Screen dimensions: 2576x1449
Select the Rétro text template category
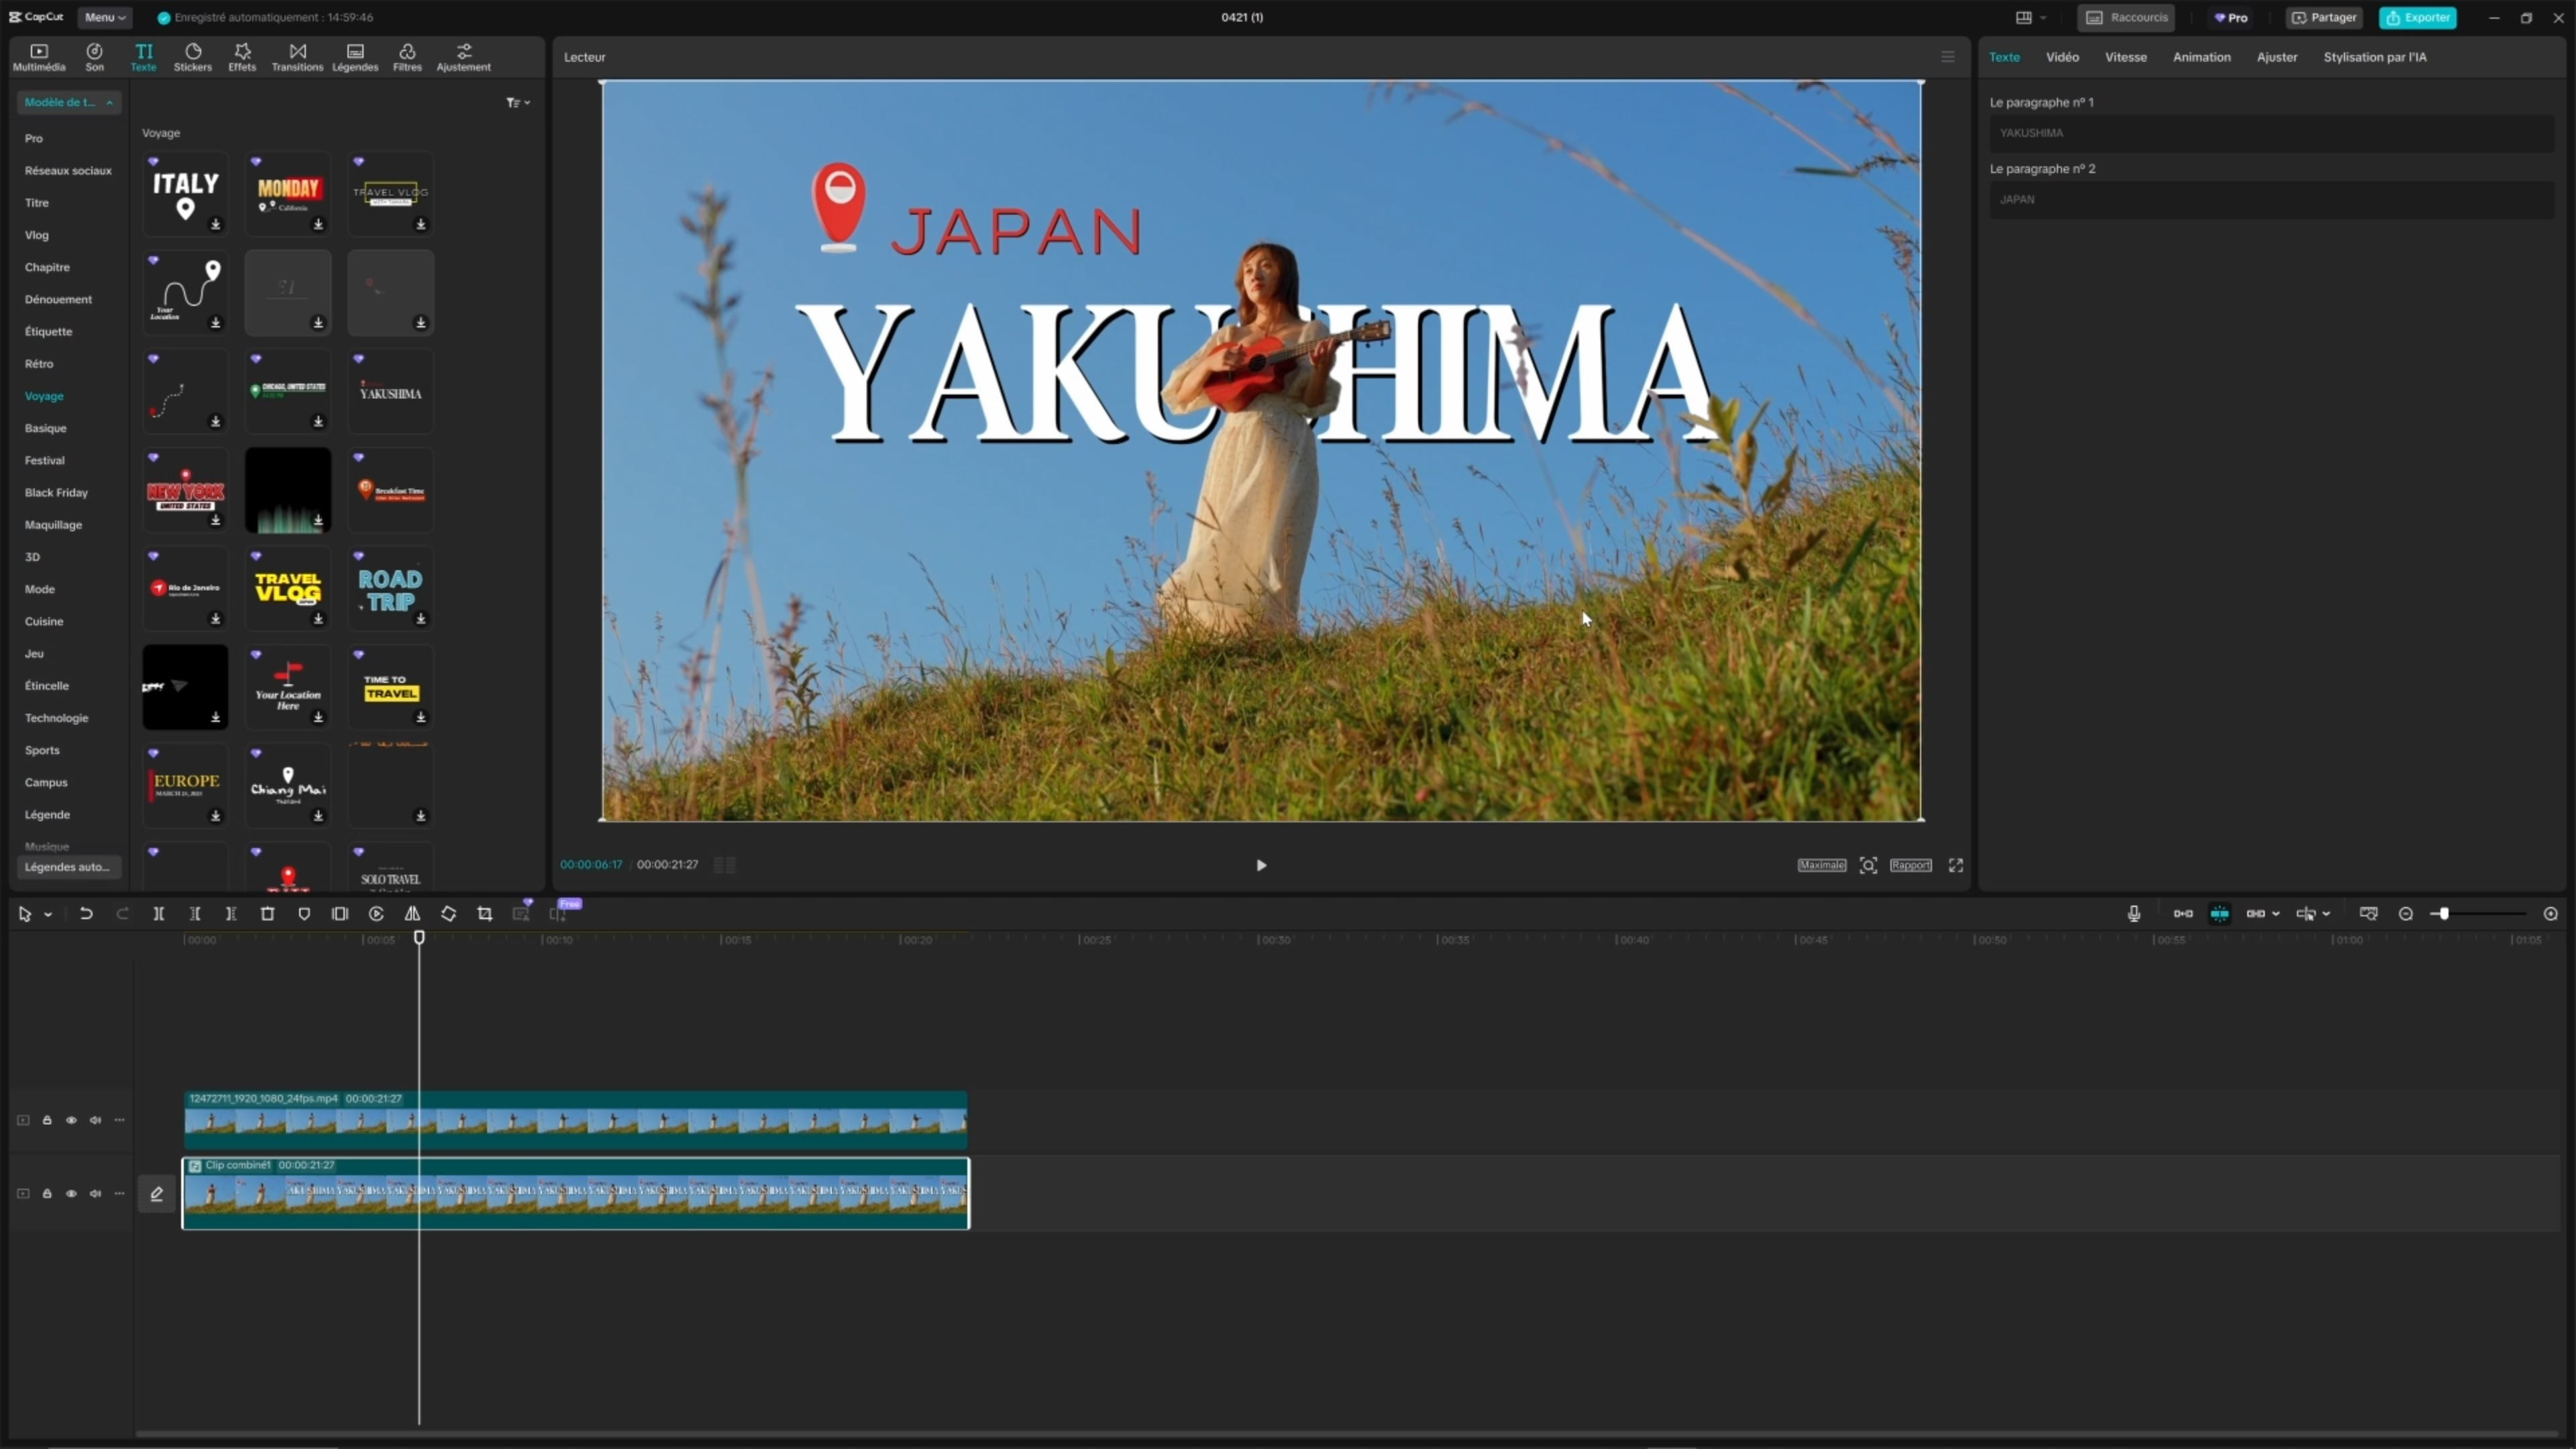point(39,364)
